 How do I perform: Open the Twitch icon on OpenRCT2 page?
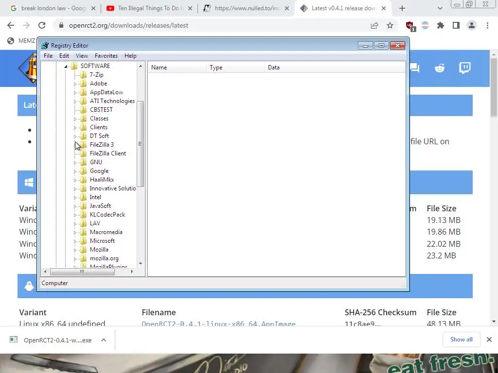[x=464, y=68]
